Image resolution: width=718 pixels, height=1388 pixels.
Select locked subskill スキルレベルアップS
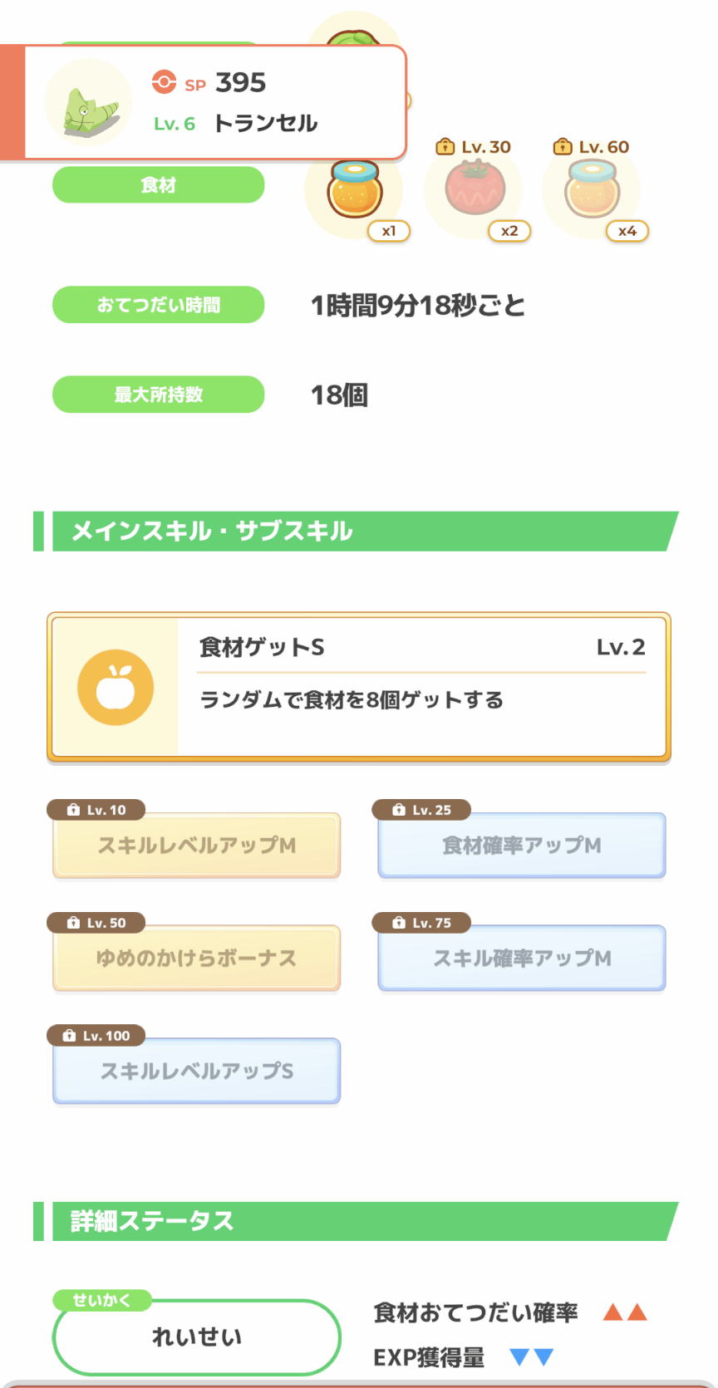(197, 1072)
